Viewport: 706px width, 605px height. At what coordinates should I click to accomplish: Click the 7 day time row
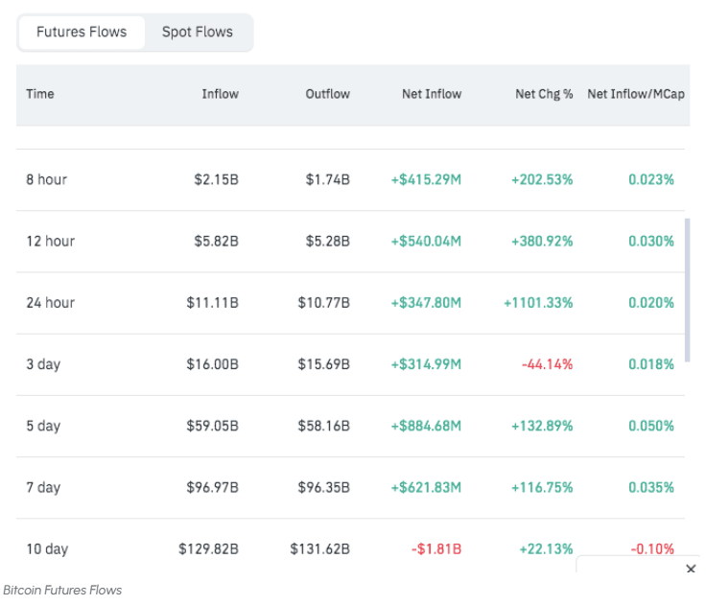pyautogui.click(x=43, y=487)
